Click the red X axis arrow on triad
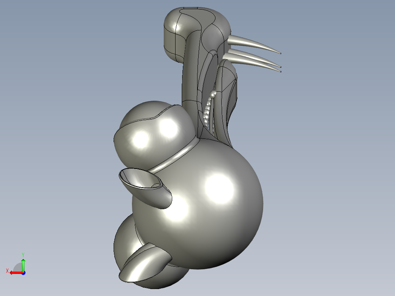Viewport: 395px width, 296px height. coord(16,273)
